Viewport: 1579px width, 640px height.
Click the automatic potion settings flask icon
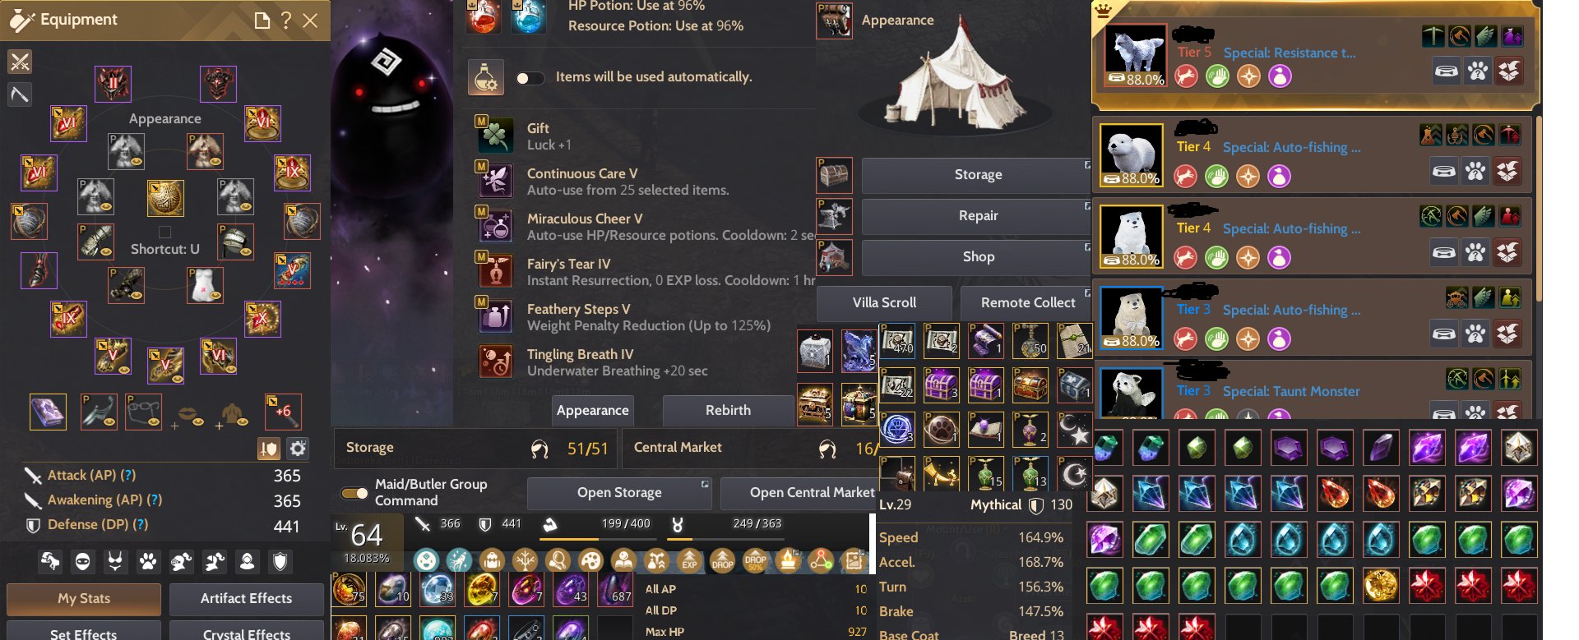(x=485, y=77)
